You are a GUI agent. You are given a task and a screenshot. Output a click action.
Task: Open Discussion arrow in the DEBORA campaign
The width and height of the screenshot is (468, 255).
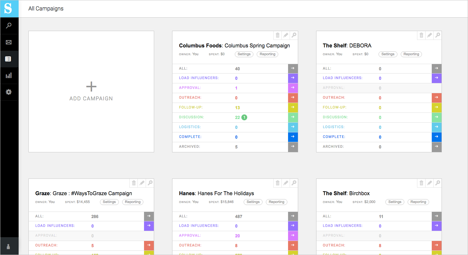[437, 117]
